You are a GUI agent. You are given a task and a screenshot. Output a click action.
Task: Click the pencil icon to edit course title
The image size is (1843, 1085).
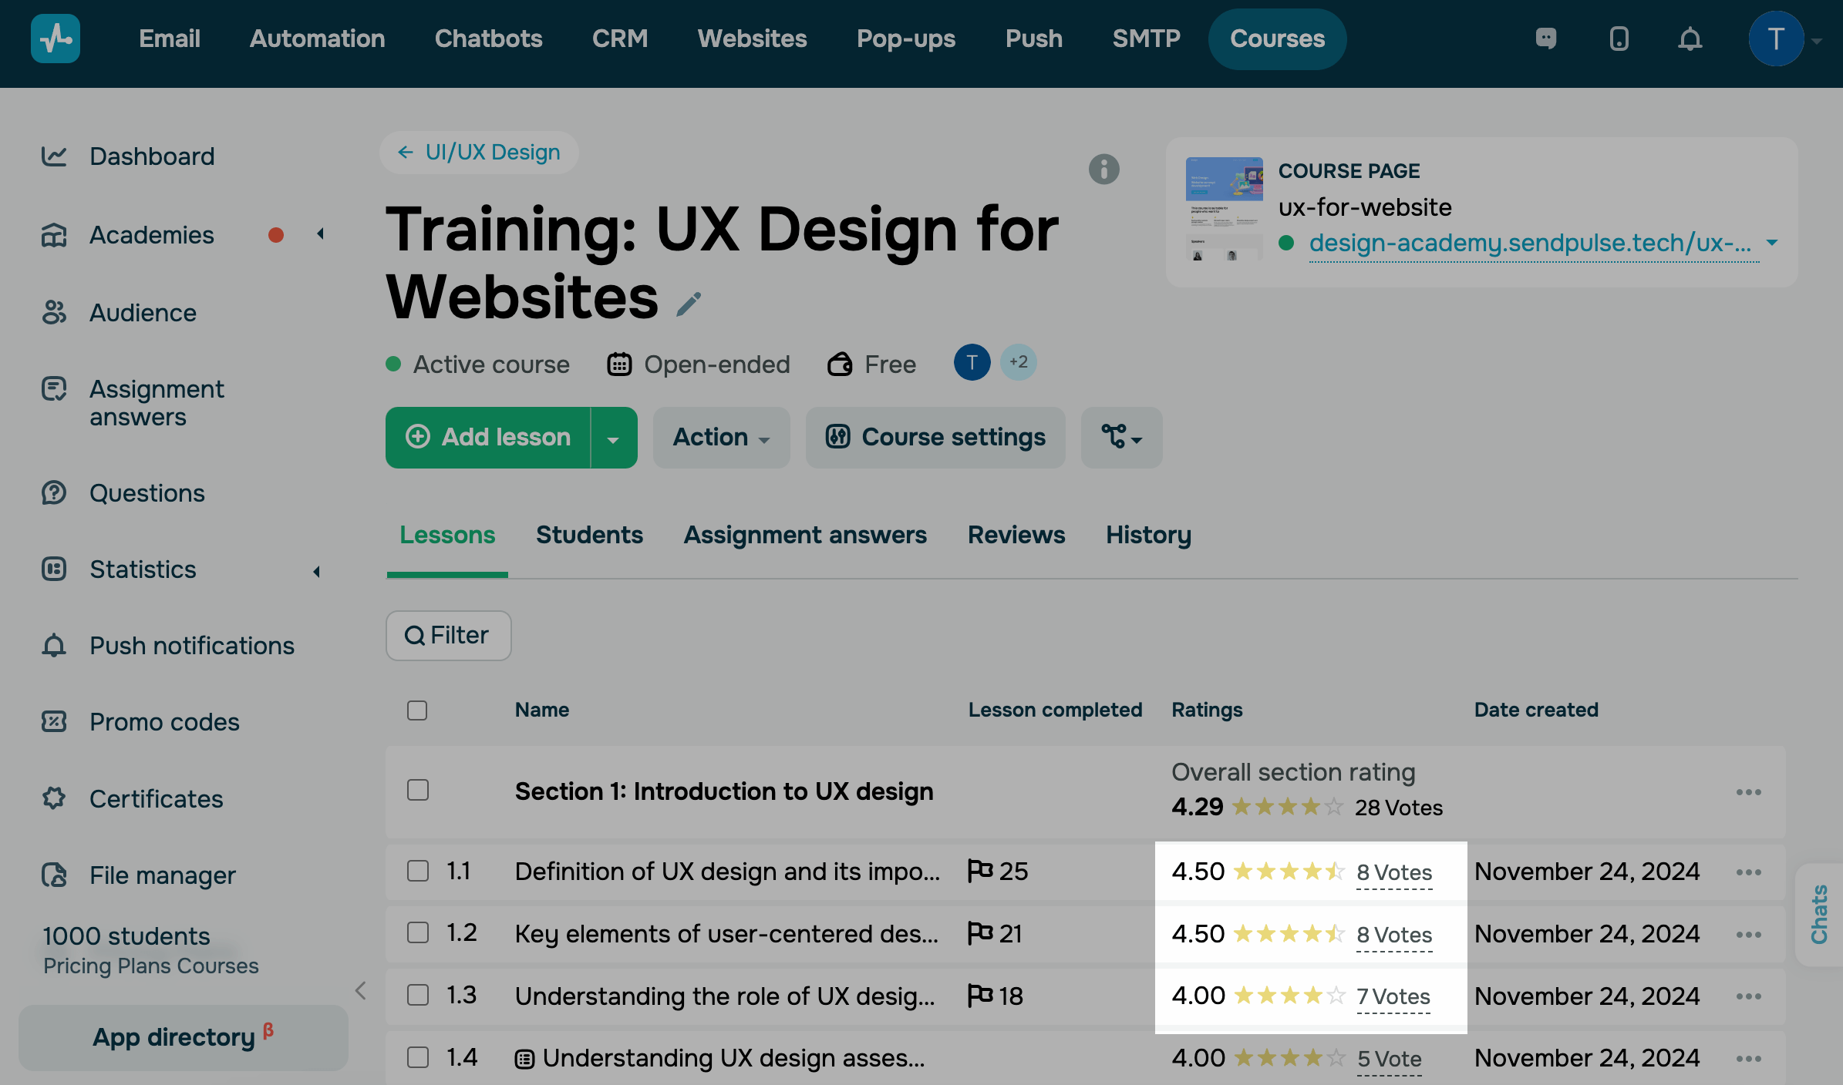[x=688, y=304]
